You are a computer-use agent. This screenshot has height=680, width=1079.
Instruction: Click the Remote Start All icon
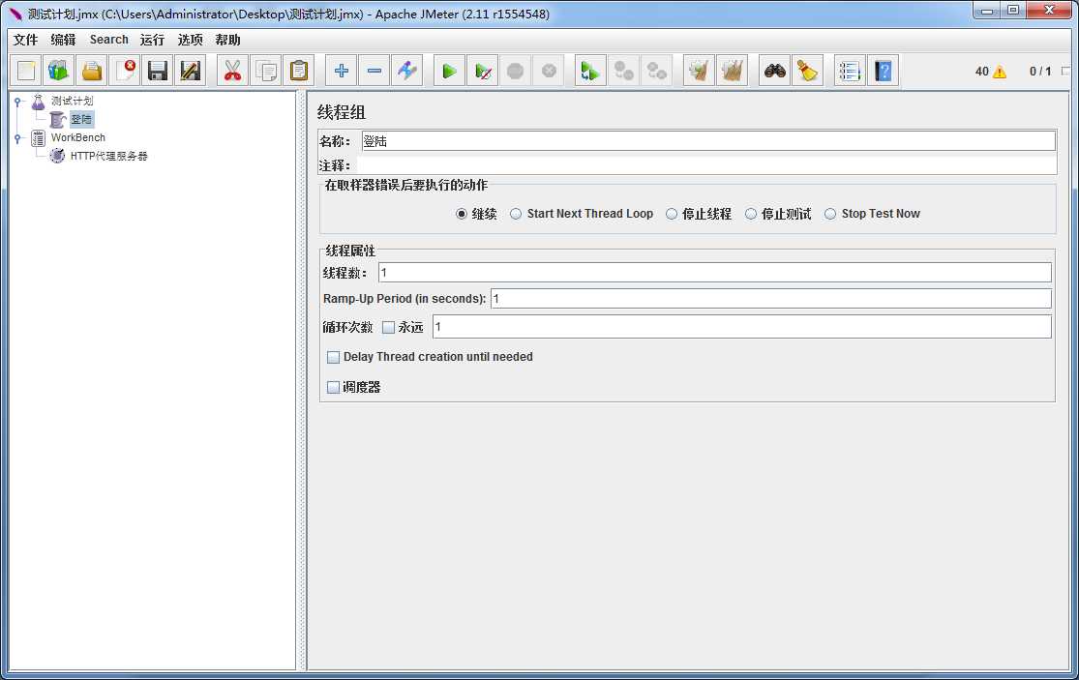tap(590, 71)
